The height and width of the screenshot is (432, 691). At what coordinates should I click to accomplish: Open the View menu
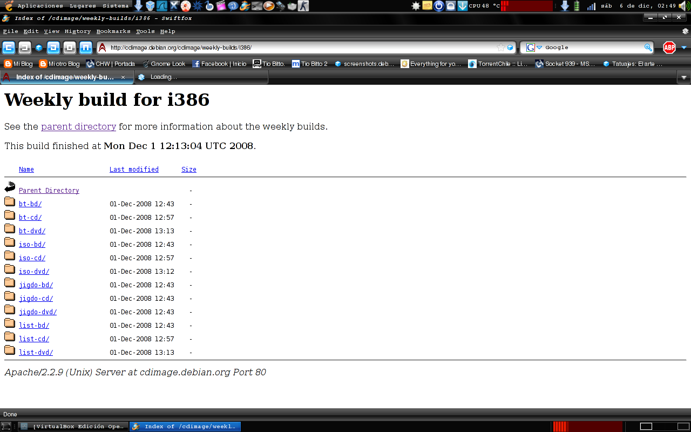click(x=51, y=31)
